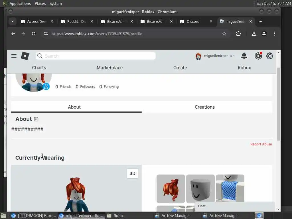View the 0 Followers link

(x=85, y=87)
